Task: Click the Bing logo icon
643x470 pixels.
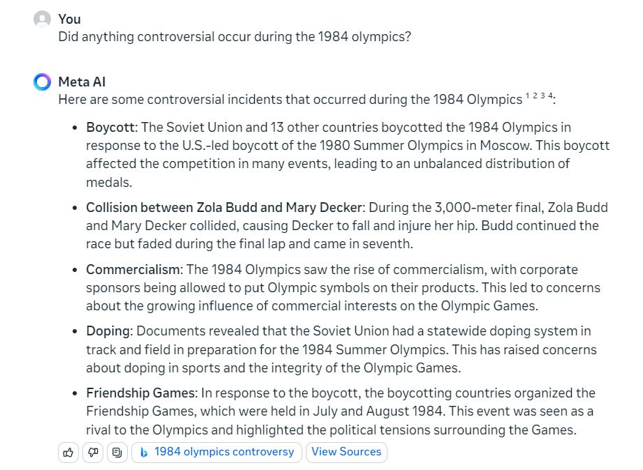Action: 144,453
